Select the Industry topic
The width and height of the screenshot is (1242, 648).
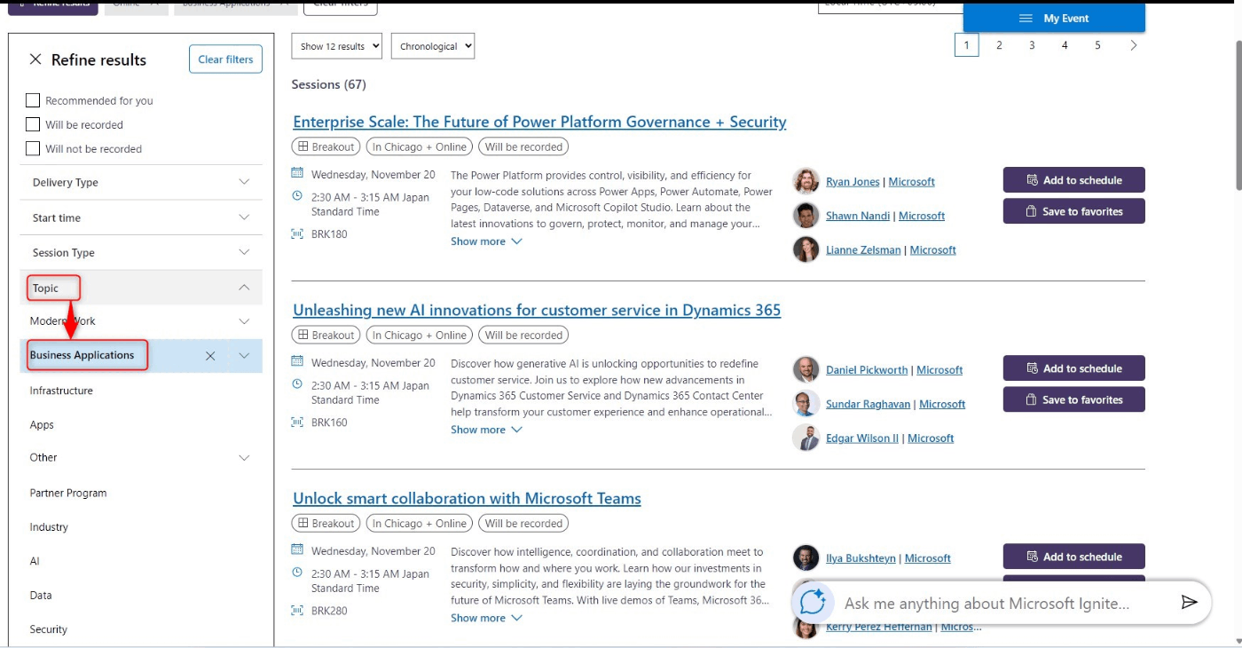click(49, 527)
